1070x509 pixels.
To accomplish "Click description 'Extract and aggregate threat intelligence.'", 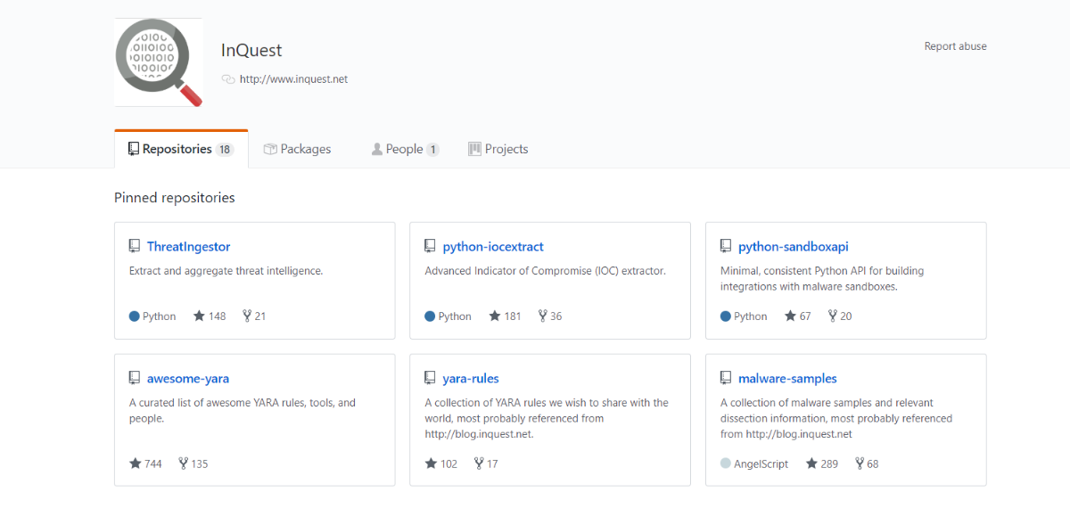I will click(x=226, y=271).
